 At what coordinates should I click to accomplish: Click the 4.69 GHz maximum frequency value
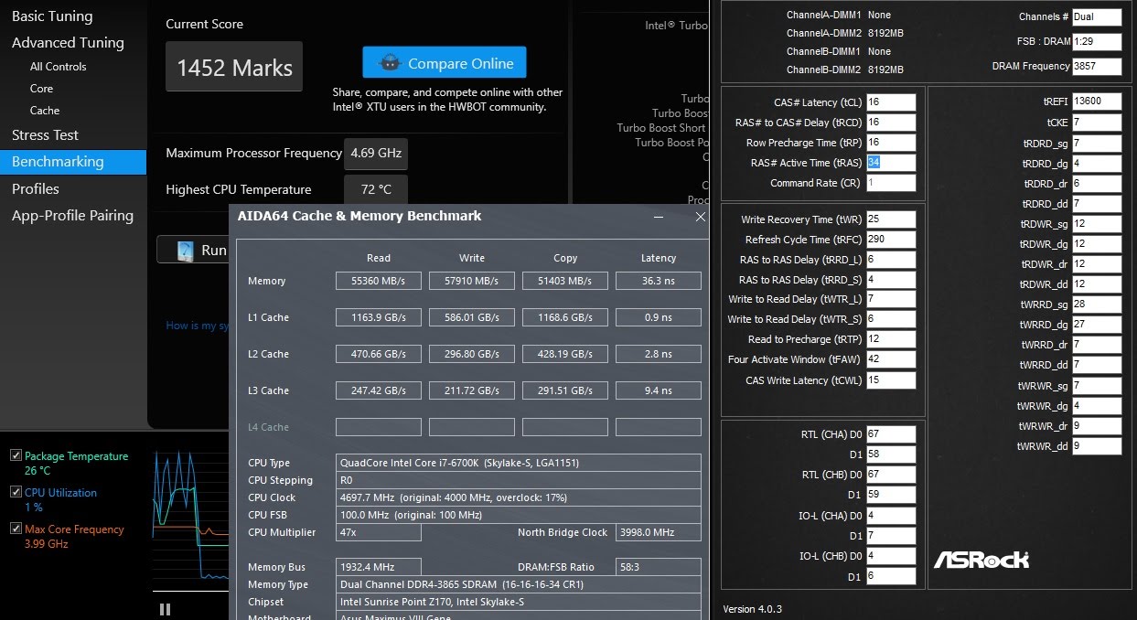(376, 154)
